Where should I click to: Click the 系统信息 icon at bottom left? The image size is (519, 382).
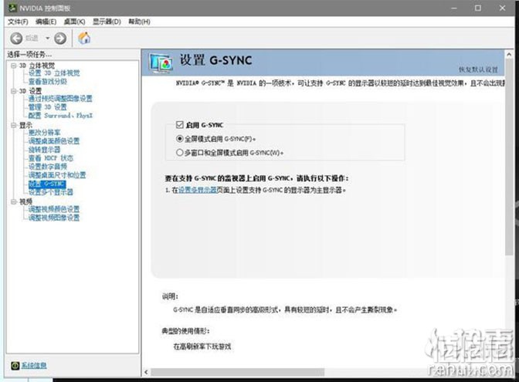pos(15,366)
